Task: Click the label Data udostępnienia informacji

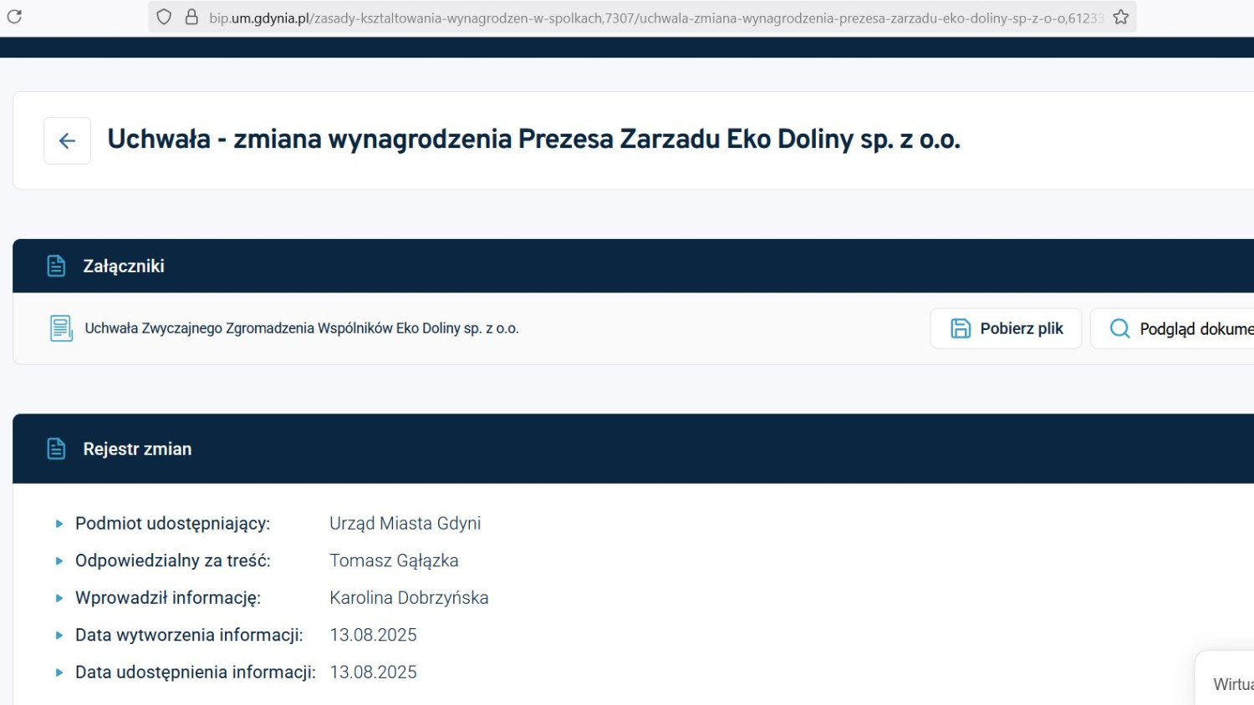Action: tap(196, 672)
